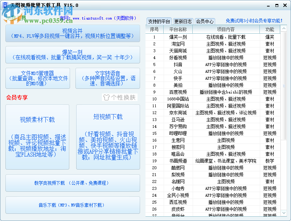Select the 美拍 platform row
This screenshot has height=221, width=291.
coord(213,85)
